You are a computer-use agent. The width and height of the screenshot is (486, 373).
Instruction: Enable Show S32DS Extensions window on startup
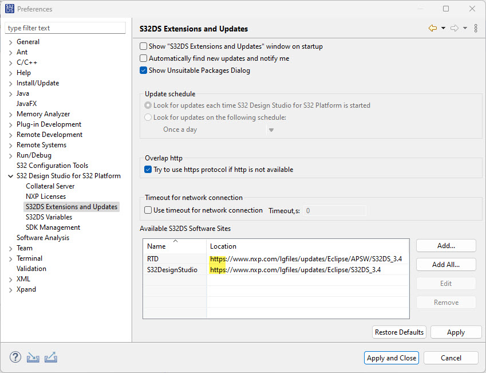point(144,46)
